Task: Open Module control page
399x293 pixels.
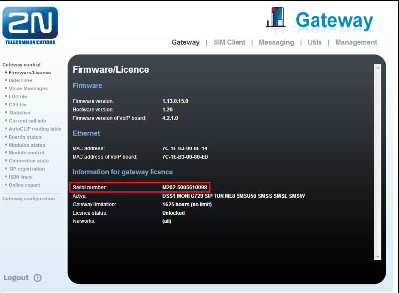Action: (26, 153)
